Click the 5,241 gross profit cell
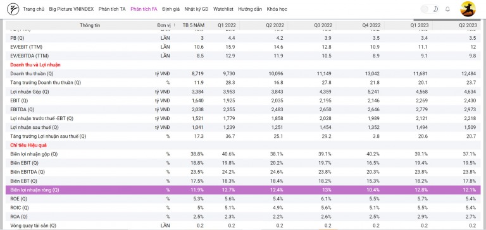 (x=374, y=92)
